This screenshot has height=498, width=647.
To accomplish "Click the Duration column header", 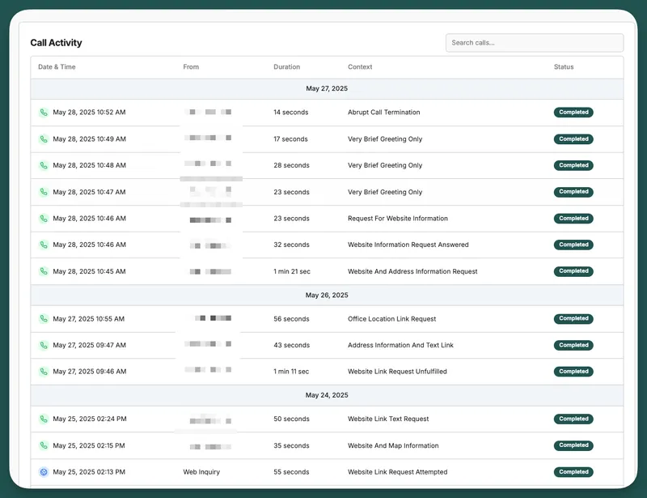I will click(x=287, y=67).
